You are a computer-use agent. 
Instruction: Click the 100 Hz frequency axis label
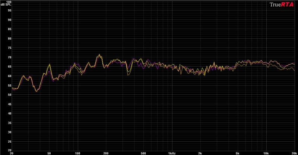pyautogui.click(x=77, y=153)
